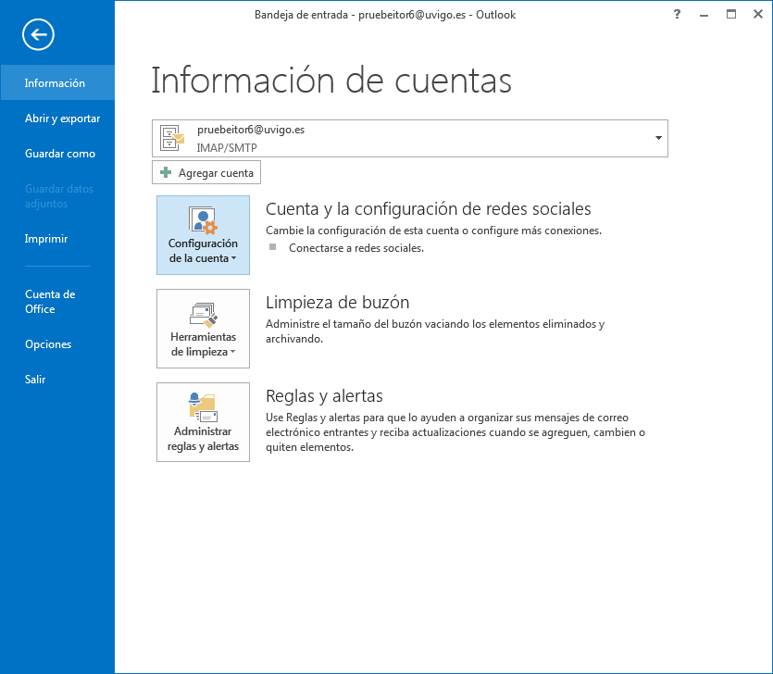Click Salir to exit Outlook
Image resolution: width=773 pixels, height=674 pixels.
point(35,380)
